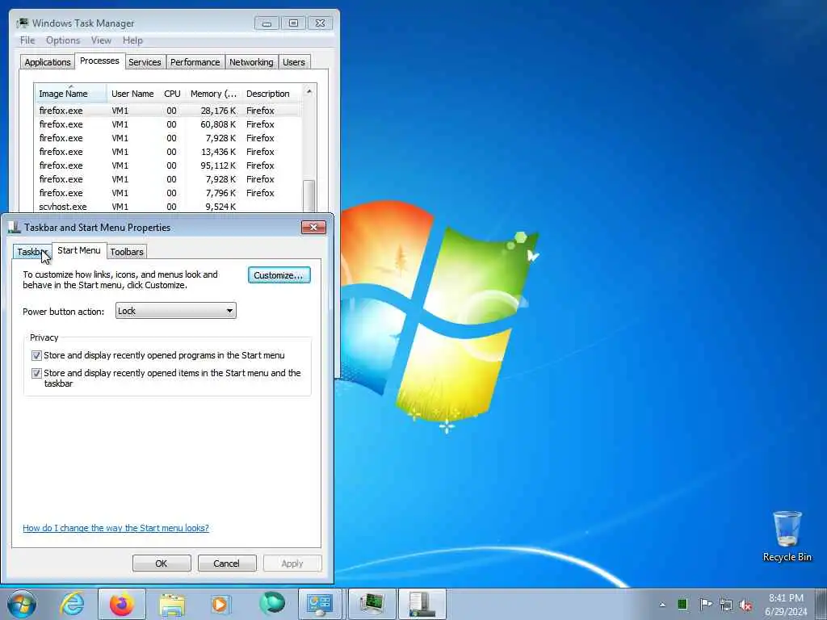
Task: Click the process list scrollbar thumb
Action: click(309, 196)
